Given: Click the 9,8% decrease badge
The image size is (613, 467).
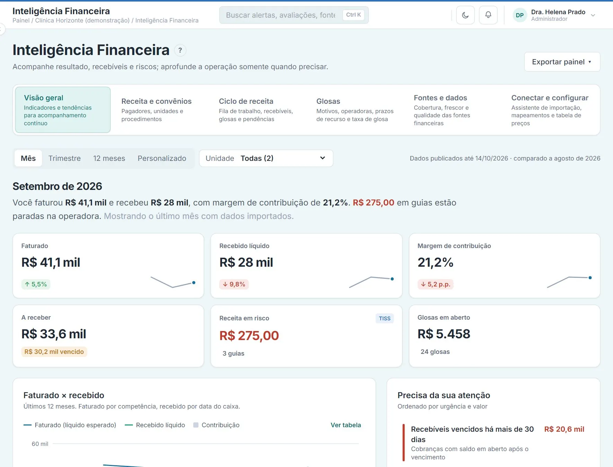Looking at the screenshot, I should [234, 284].
